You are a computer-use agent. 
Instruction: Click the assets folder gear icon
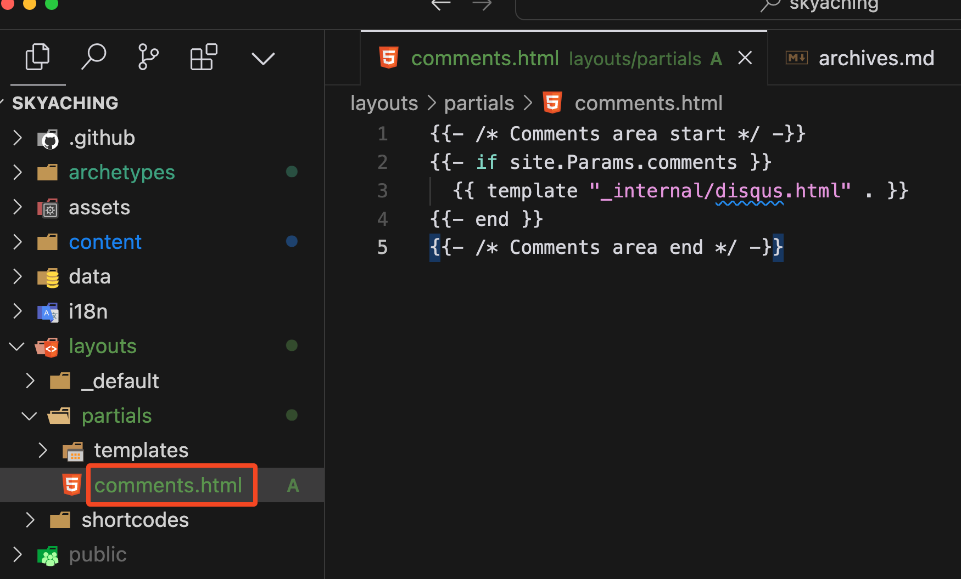48,208
